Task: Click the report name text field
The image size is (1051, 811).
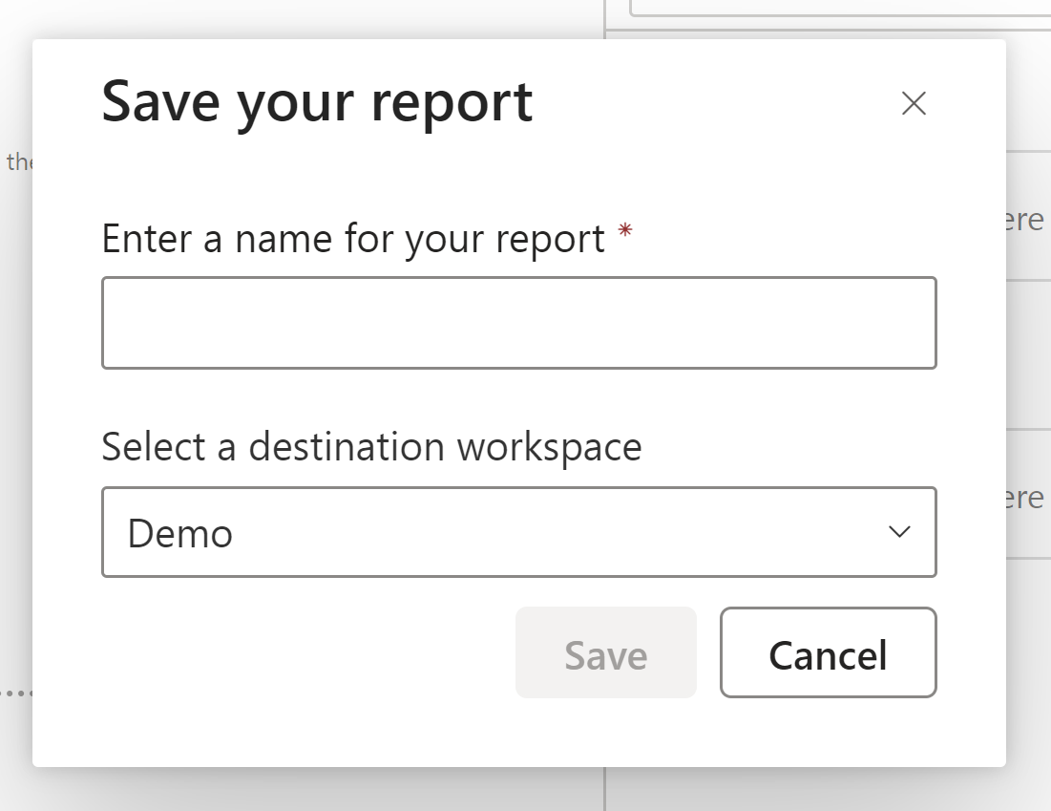Action: pyautogui.click(x=518, y=323)
